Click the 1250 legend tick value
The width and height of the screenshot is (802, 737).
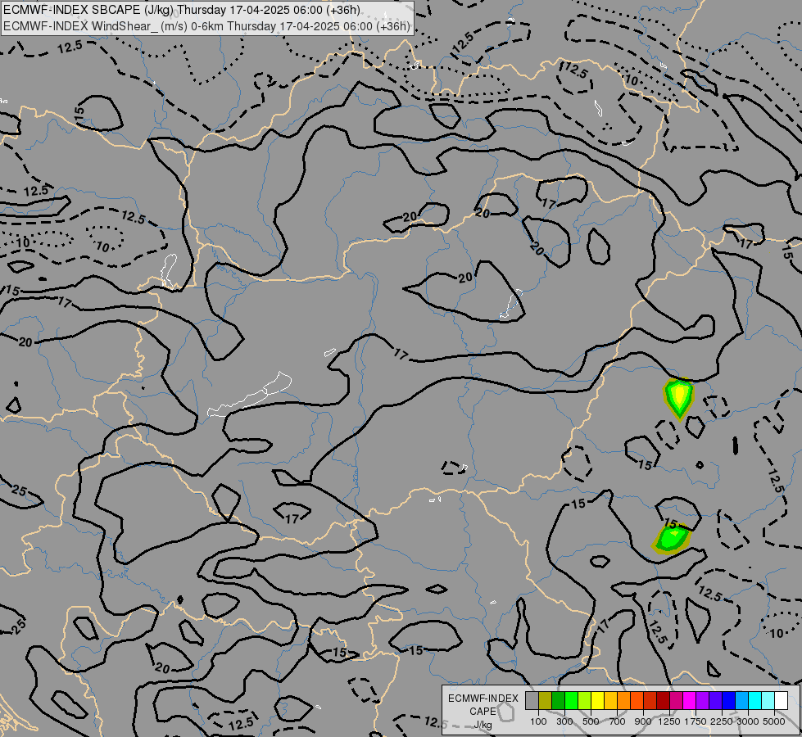(x=669, y=721)
